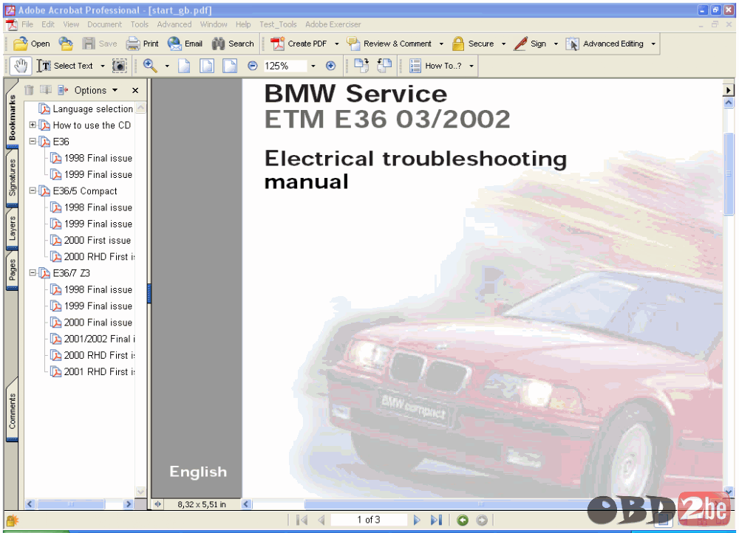Select the Hand tool

20,66
